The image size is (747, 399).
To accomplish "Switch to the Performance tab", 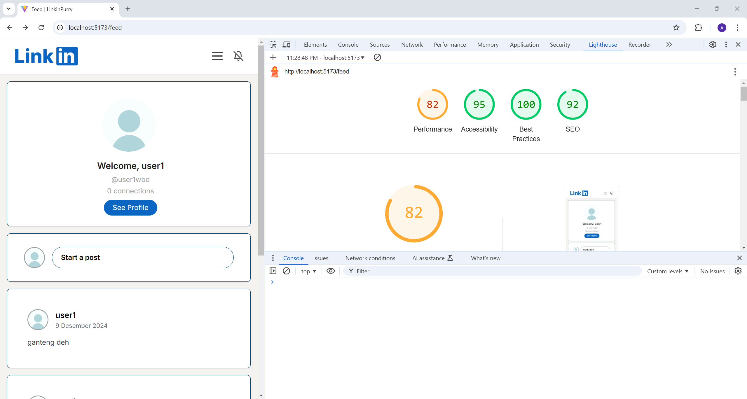I will coord(450,45).
